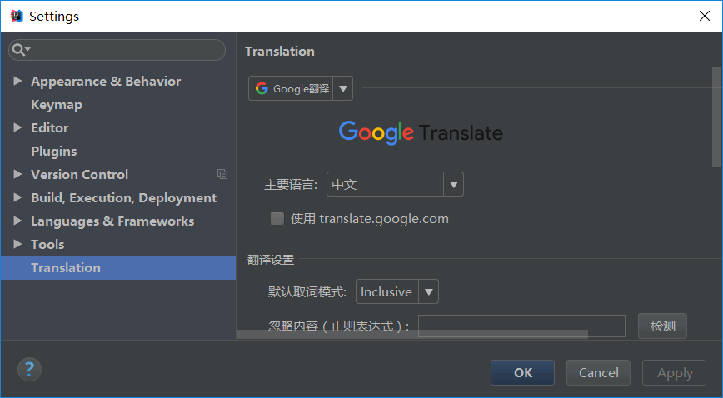Select Plugins settings category
This screenshot has width=723, height=398.
click(x=53, y=152)
